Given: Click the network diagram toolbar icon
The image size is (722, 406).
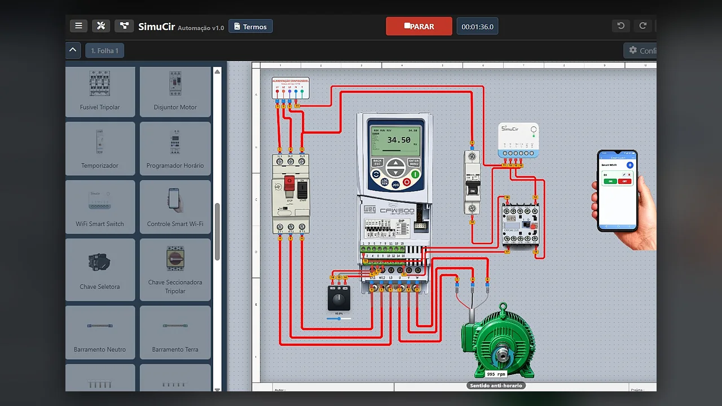Looking at the screenshot, I should tap(124, 26).
